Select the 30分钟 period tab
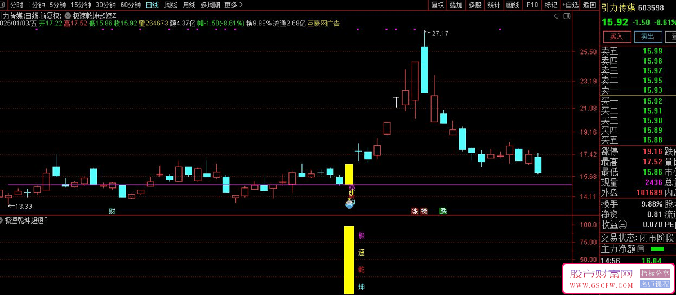 tap(106, 5)
